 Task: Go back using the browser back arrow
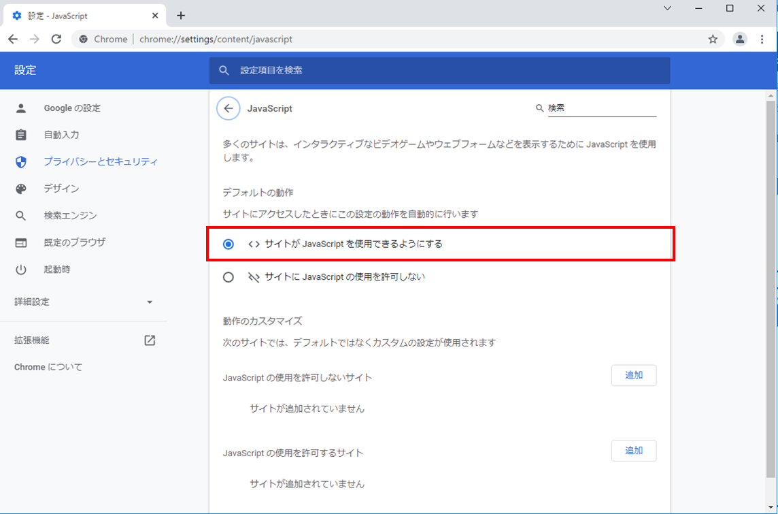(x=13, y=39)
